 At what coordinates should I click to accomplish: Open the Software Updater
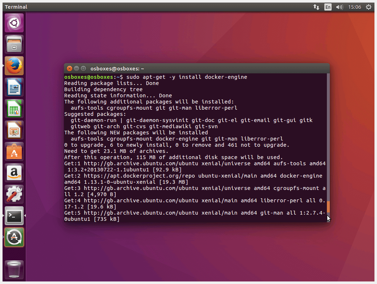point(14,237)
